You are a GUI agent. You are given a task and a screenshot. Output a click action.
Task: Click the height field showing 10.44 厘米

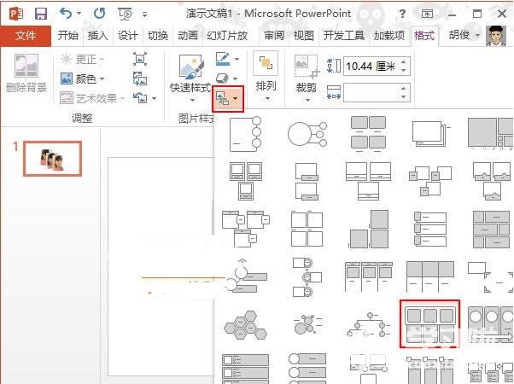pyautogui.click(x=370, y=67)
